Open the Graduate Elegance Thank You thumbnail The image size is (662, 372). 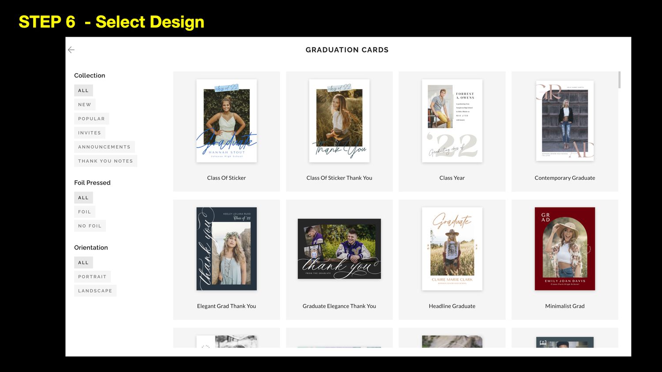[x=339, y=249]
